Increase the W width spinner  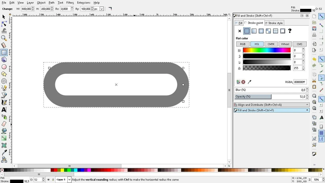point(33,8)
